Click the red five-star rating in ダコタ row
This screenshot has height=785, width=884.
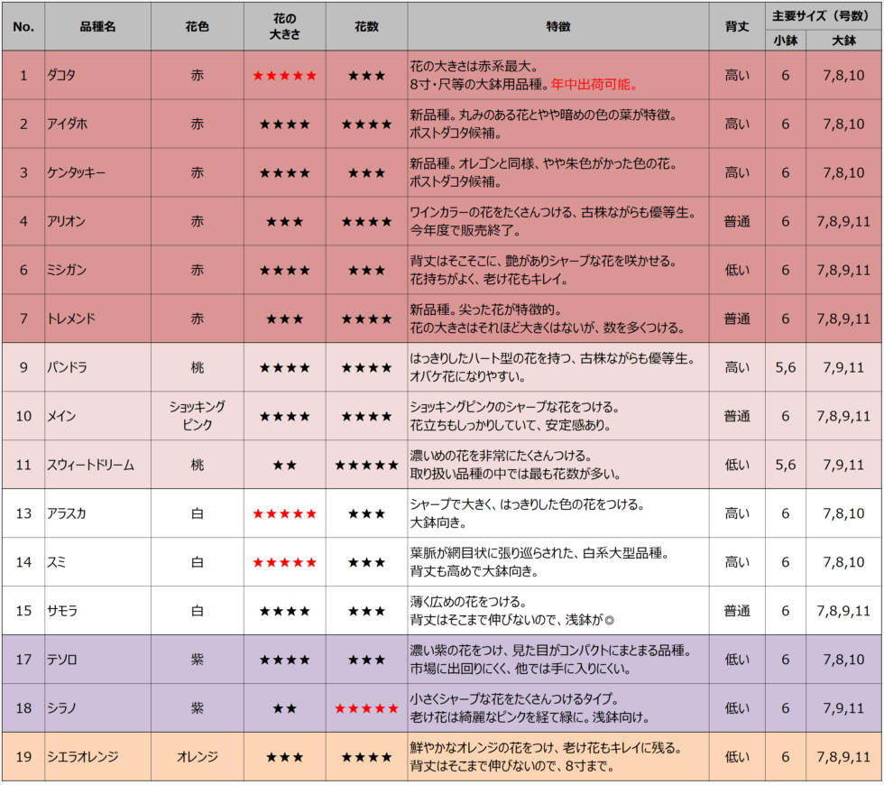click(284, 76)
